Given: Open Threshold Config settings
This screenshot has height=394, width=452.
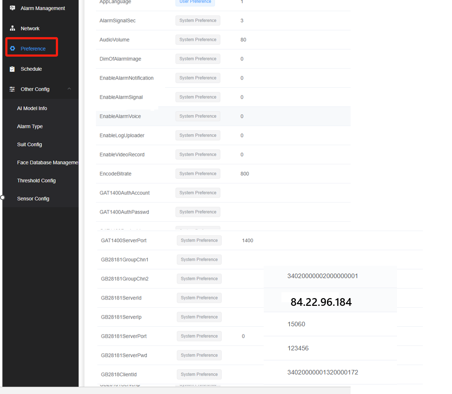Looking at the screenshot, I should coord(36,180).
